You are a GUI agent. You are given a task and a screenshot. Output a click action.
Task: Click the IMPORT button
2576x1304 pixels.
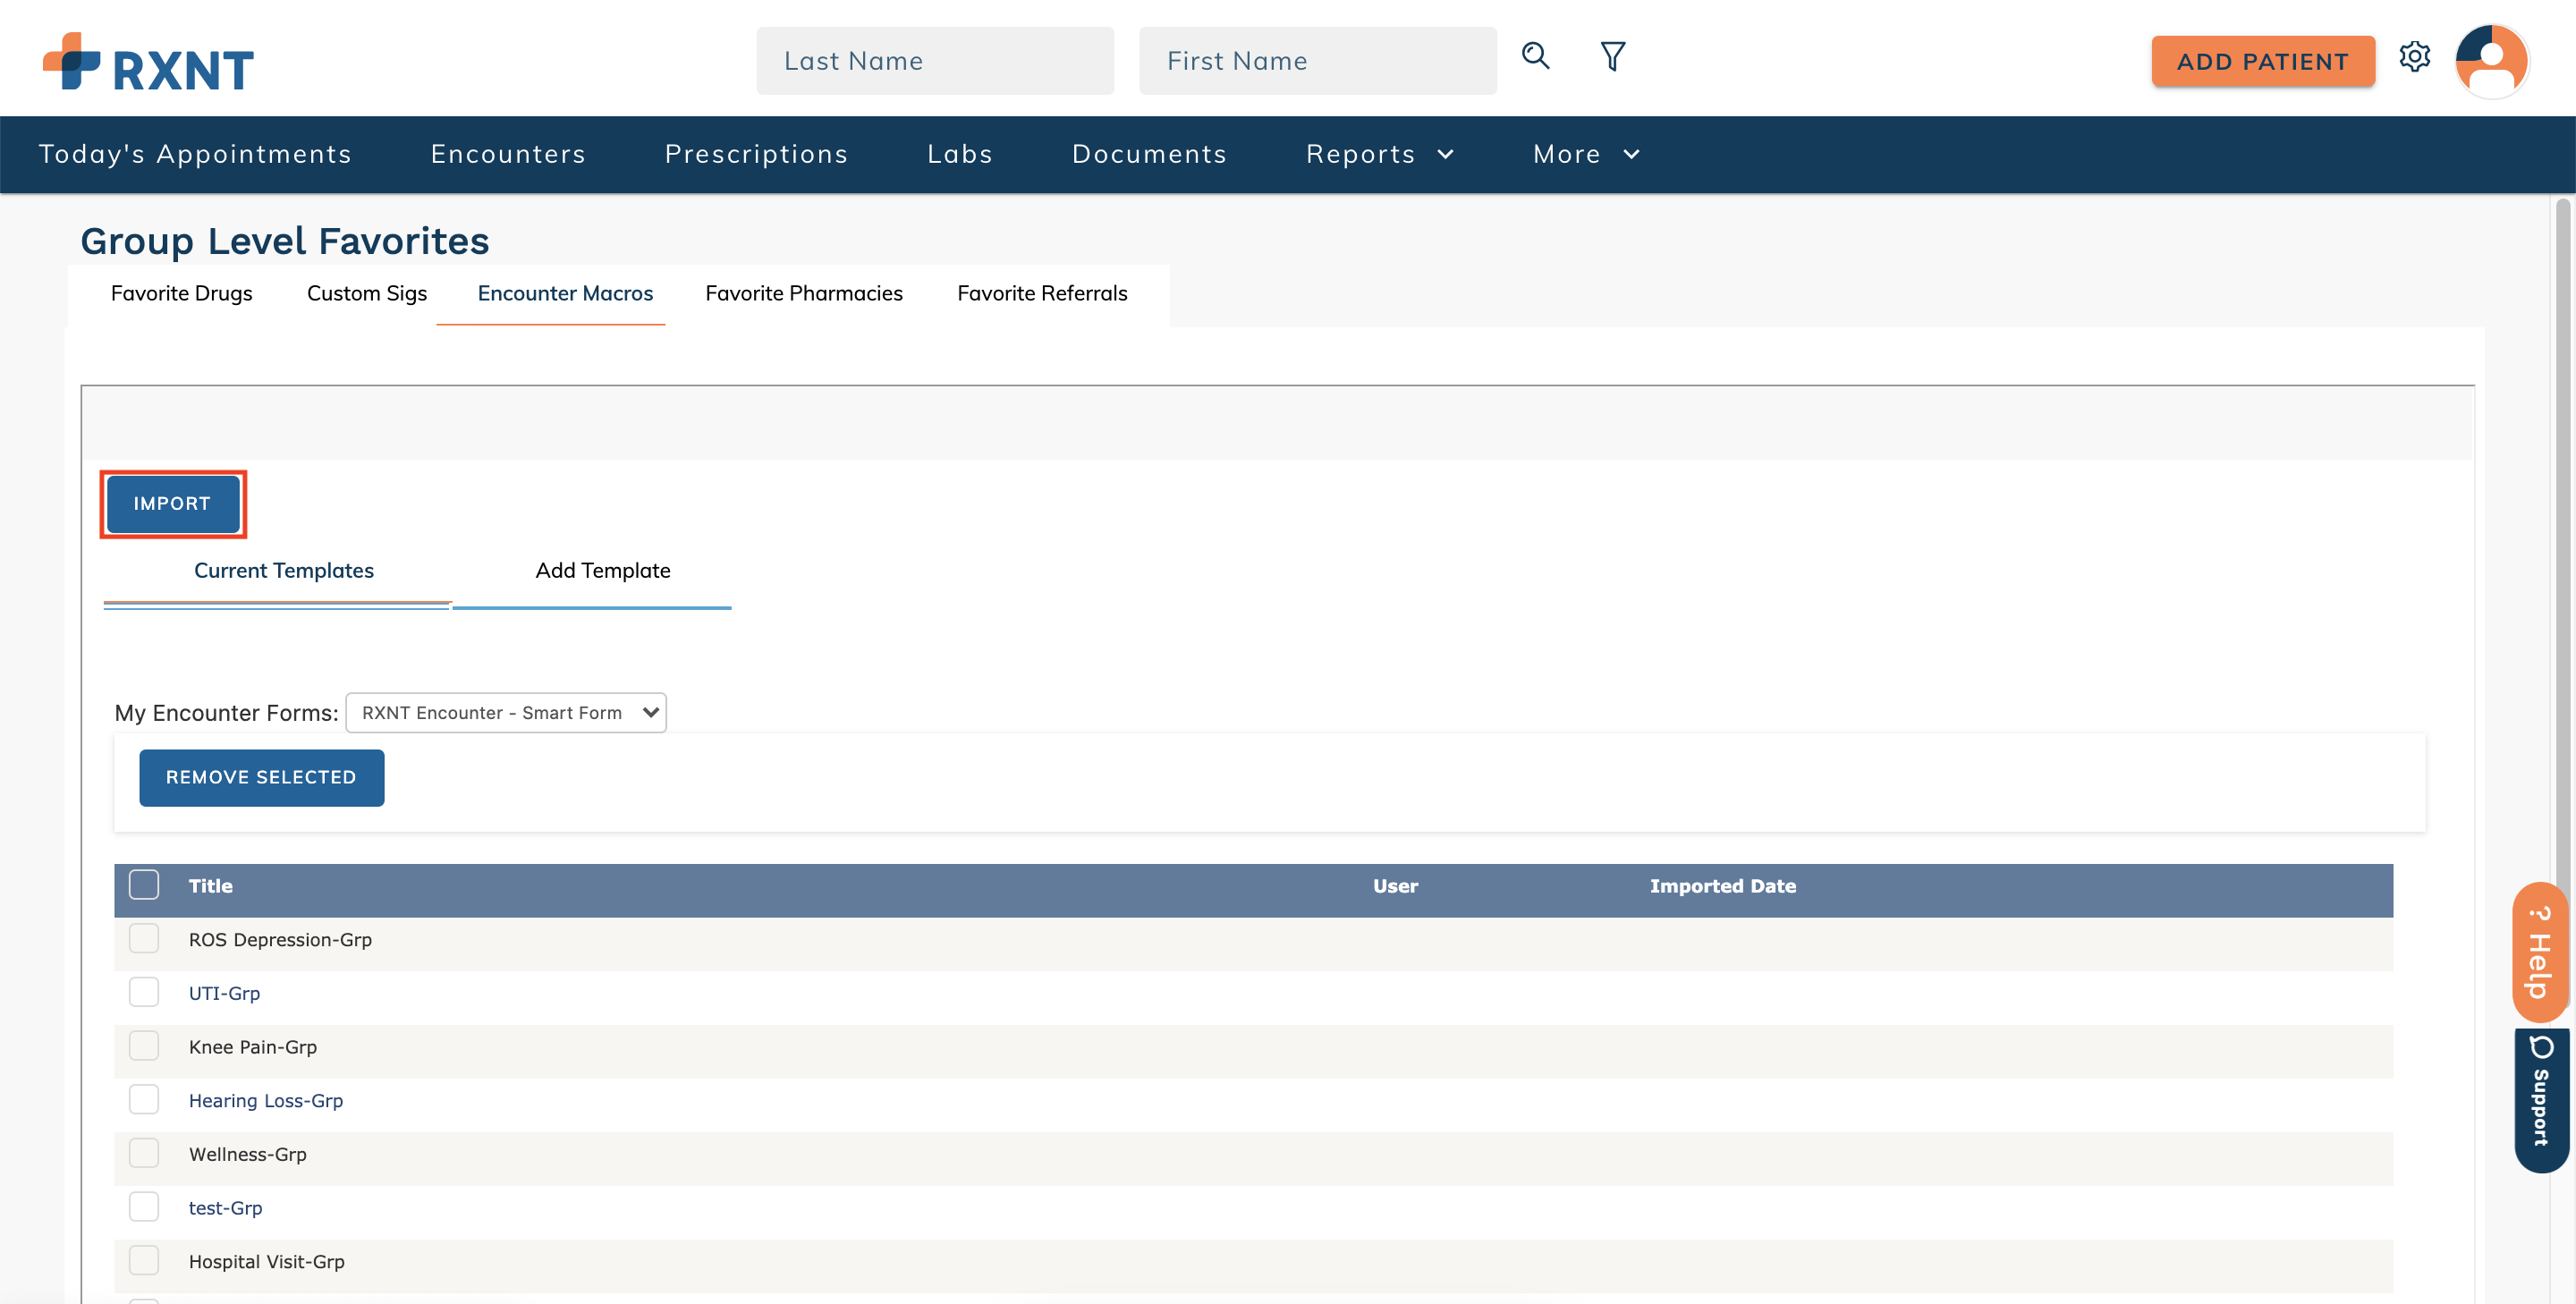(172, 503)
